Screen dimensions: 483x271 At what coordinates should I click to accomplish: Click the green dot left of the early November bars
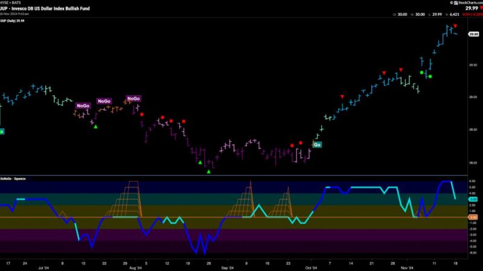[421, 72]
